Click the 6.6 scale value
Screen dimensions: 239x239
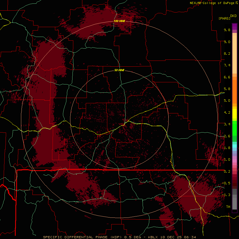(x=227, y=77)
